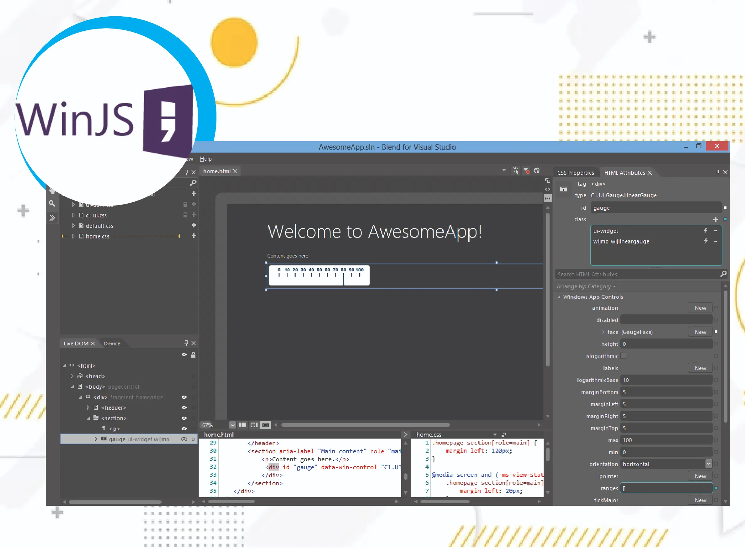Image resolution: width=745 pixels, height=549 pixels.
Task: Click New button for pointer
Action: coord(700,476)
